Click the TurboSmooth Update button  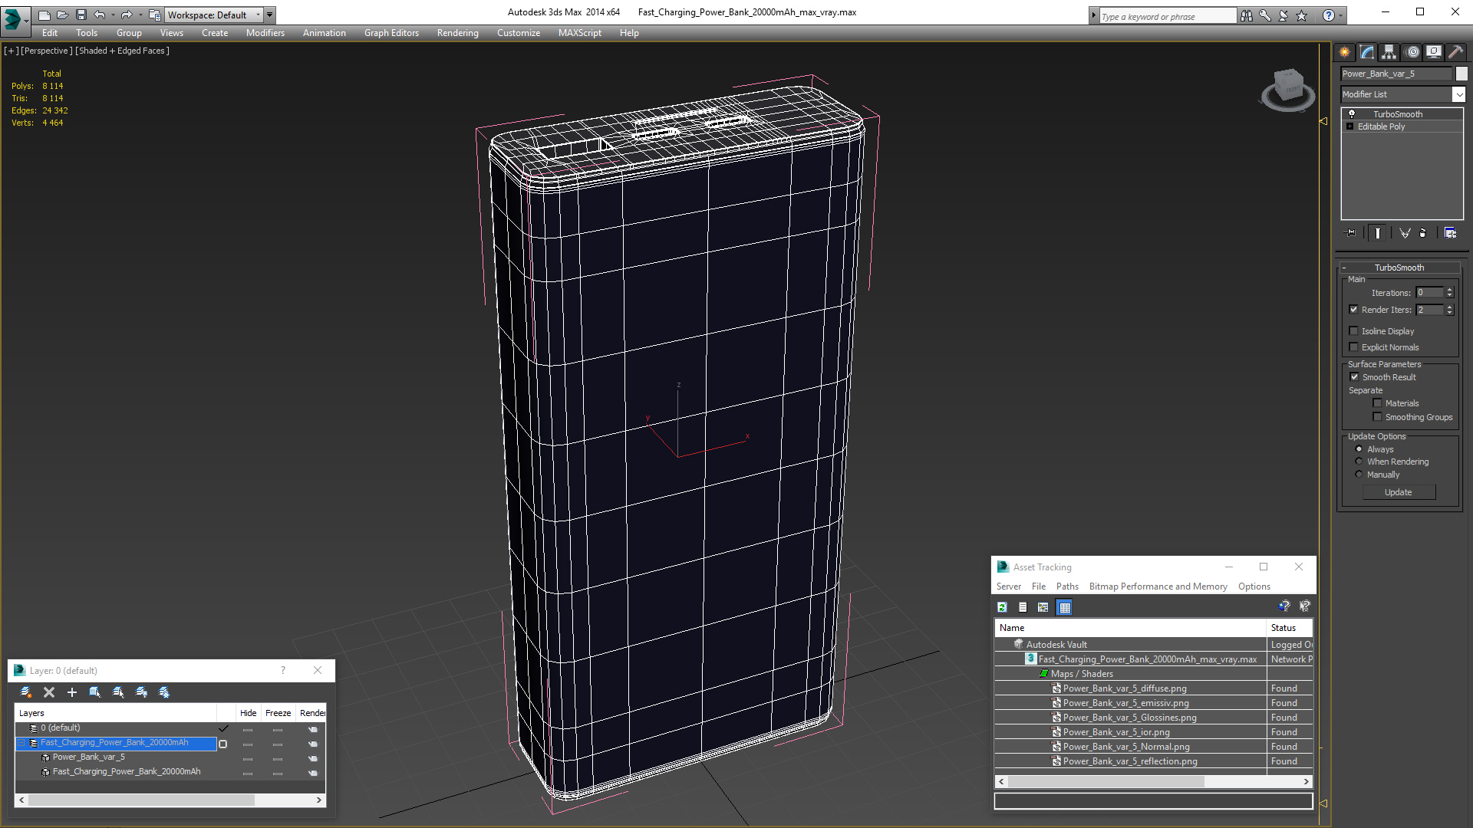1398,492
